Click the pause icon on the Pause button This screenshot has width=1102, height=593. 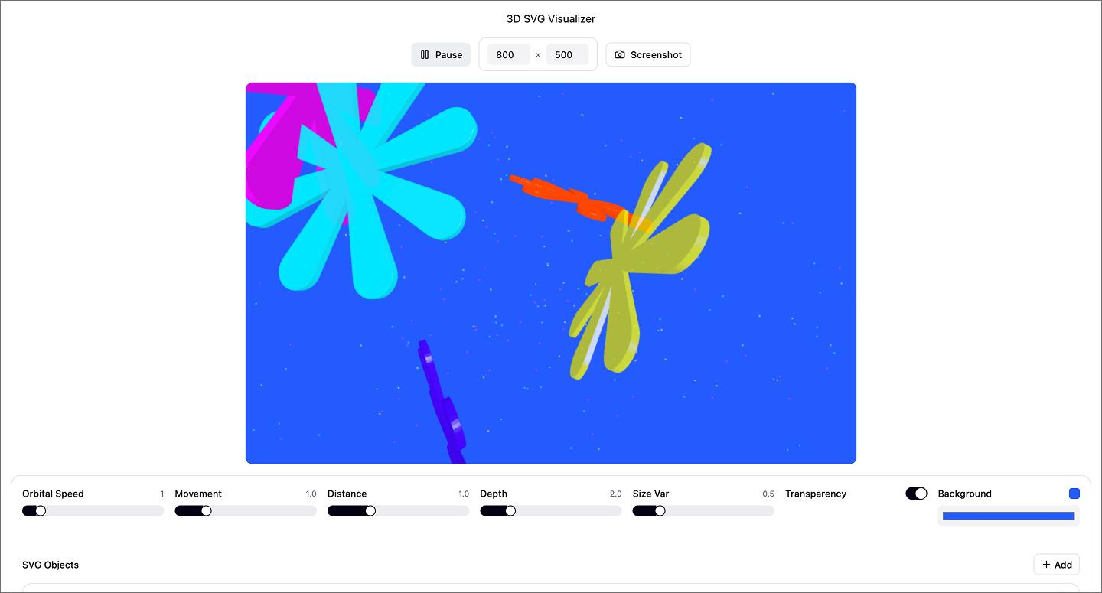(425, 54)
